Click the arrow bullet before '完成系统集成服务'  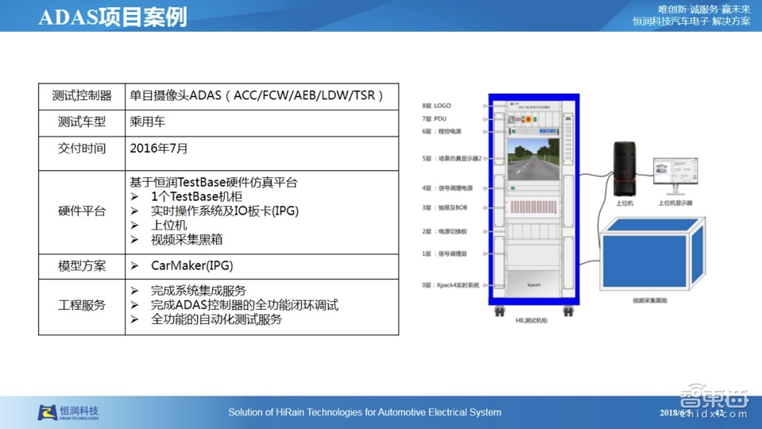pyautogui.click(x=134, y=291)
